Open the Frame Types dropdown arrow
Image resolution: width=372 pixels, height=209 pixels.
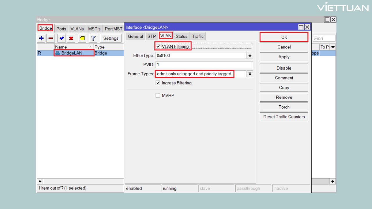pos(250,74)
